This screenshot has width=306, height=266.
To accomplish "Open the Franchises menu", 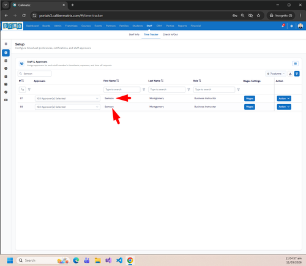I will [x=71, y=26].
